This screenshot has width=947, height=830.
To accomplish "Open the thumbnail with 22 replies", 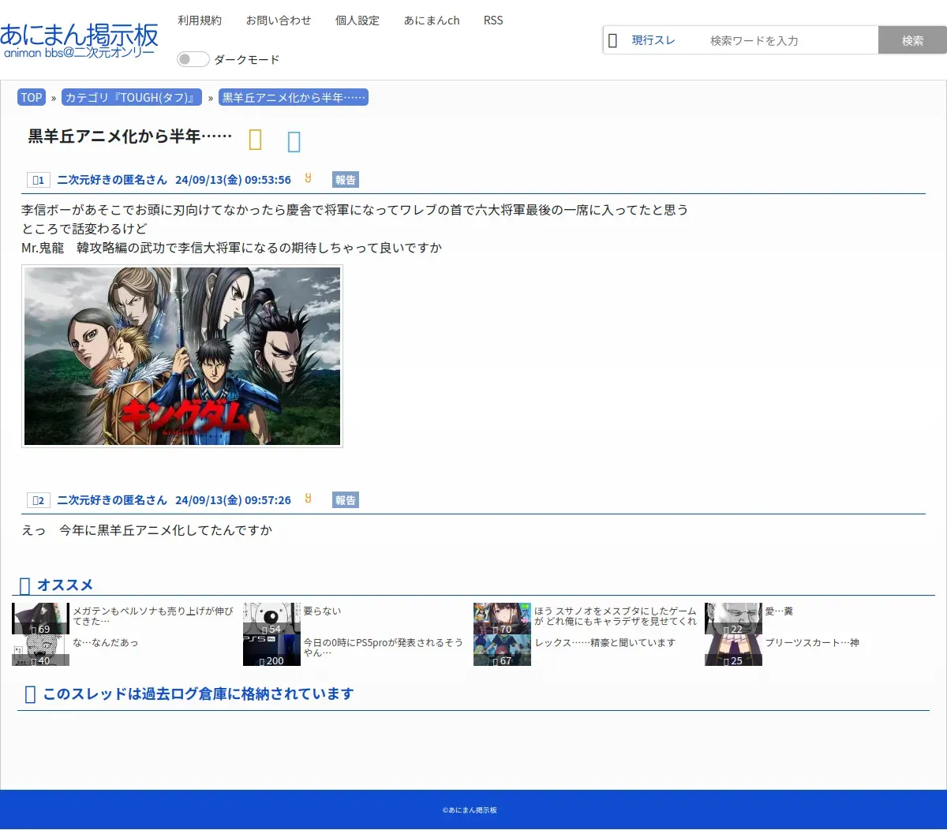I will 733,619.
